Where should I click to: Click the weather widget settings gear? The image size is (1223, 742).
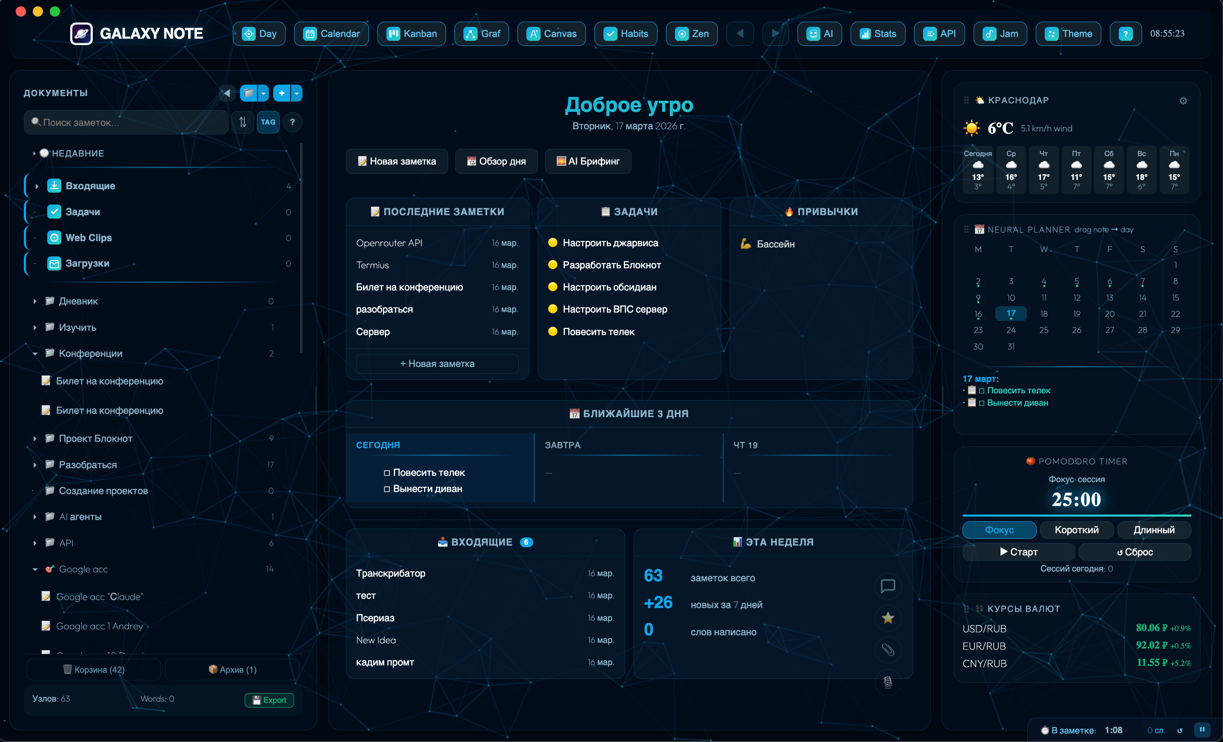pos(1183,101)
